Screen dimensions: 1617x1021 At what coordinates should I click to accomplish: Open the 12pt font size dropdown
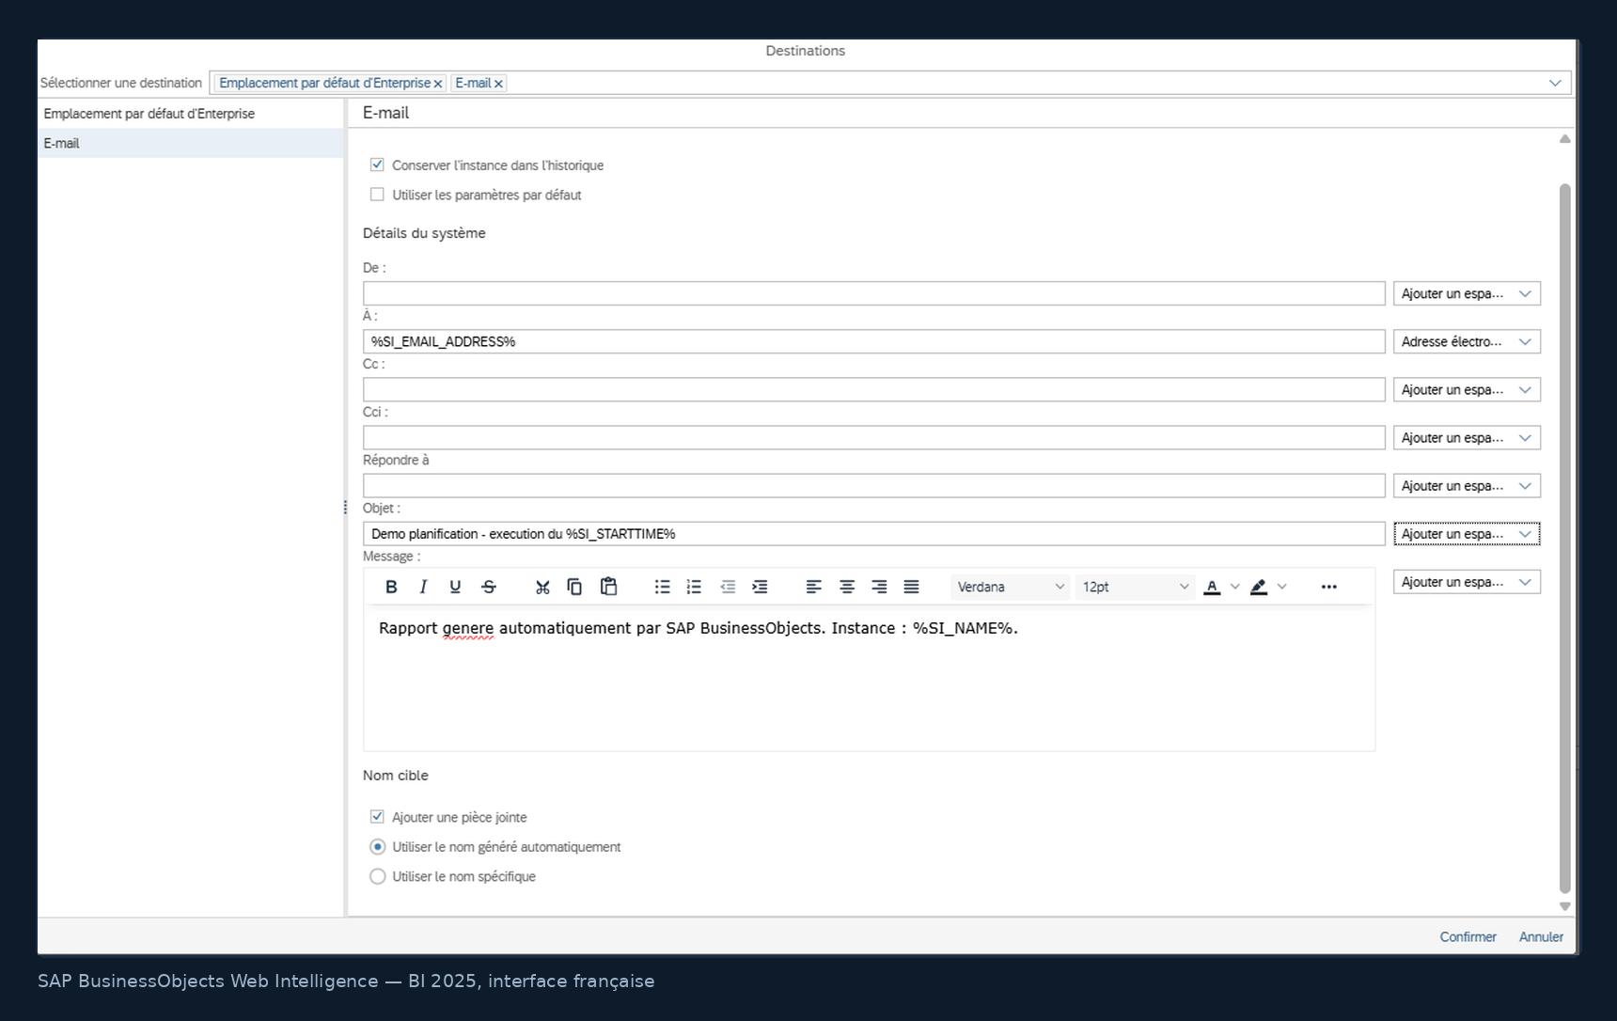point(1135,587)
